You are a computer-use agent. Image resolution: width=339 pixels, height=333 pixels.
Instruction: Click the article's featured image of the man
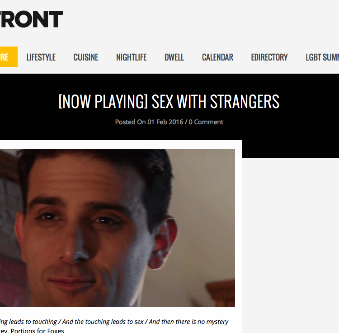tap(118, 228)
